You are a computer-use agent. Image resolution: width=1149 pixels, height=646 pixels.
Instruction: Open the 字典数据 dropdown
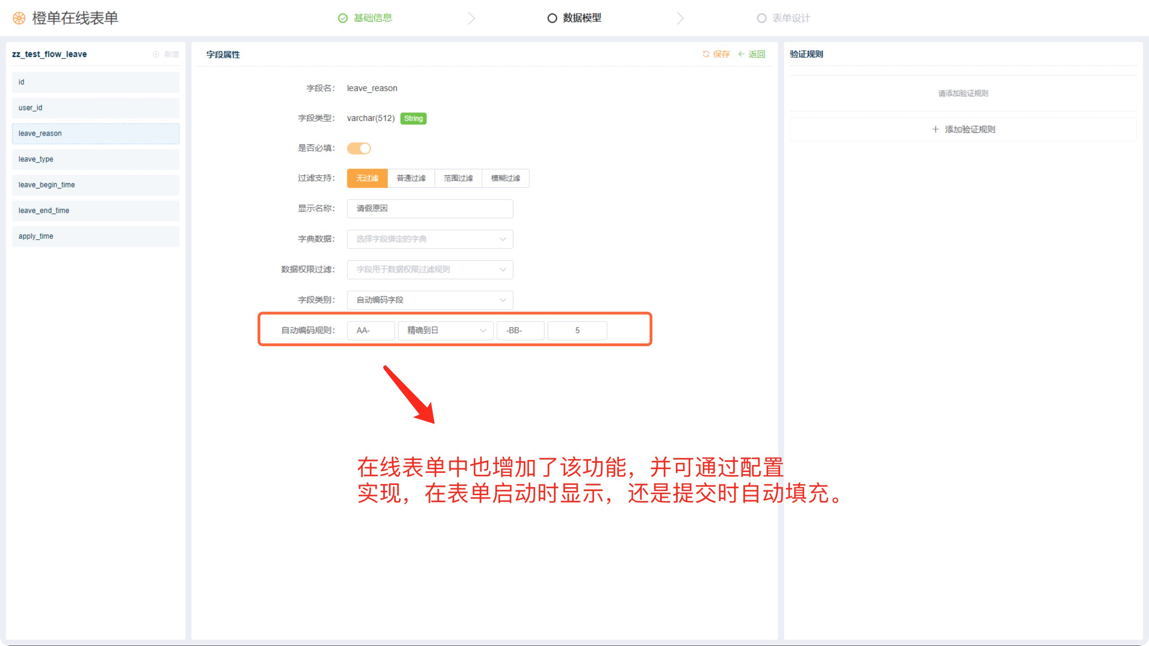pyautogui.click(x=429, y=239)
